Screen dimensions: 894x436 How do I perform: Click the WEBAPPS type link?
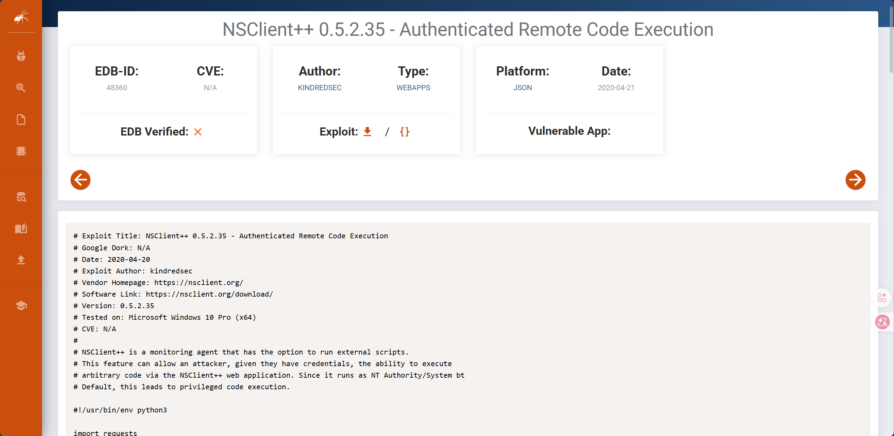(413, 88)
